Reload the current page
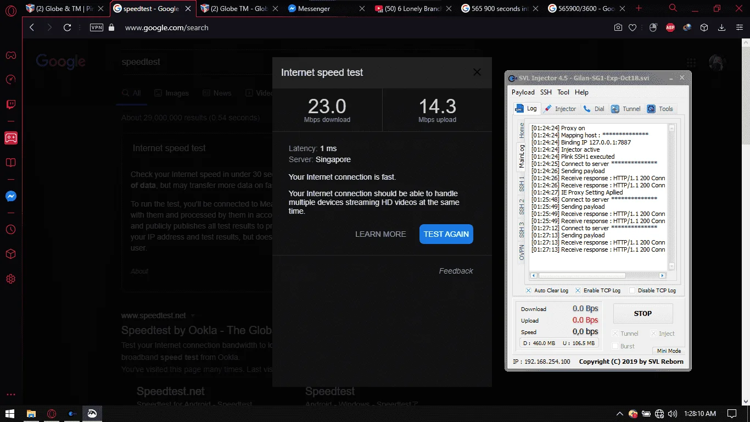This screenshot has height=422, width=750. tap(68, 27)
